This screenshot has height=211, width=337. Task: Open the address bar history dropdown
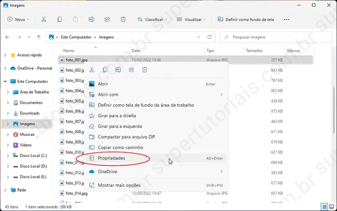[x=199, y=37]
